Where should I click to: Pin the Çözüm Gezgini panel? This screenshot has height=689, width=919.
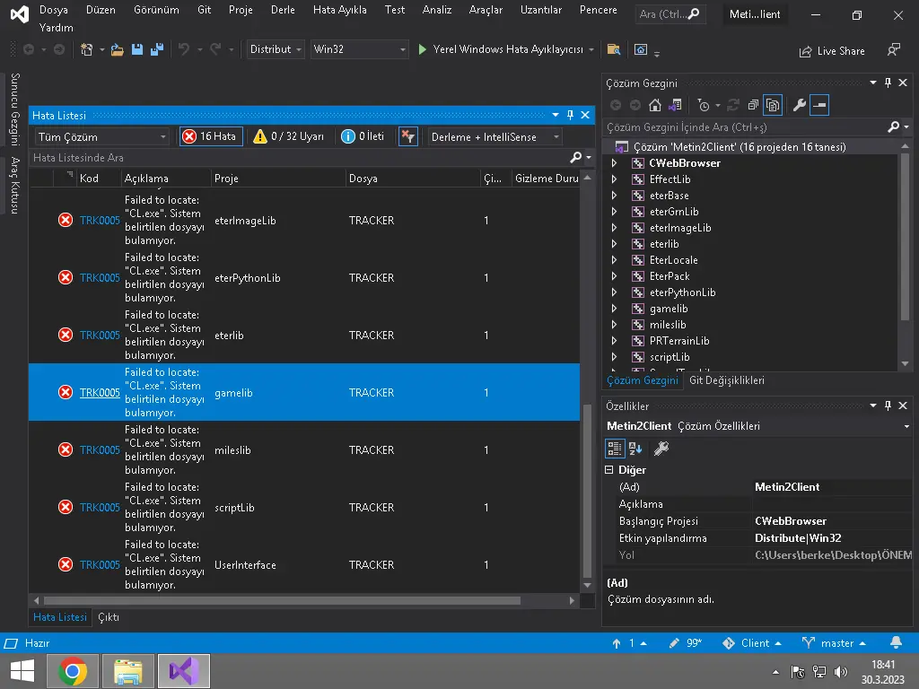coord(888,83)
